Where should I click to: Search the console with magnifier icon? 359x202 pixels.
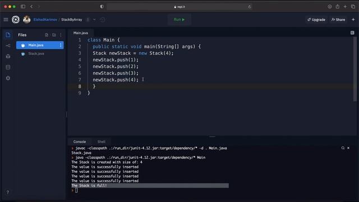pyautogui.click(x=343, y=148)
